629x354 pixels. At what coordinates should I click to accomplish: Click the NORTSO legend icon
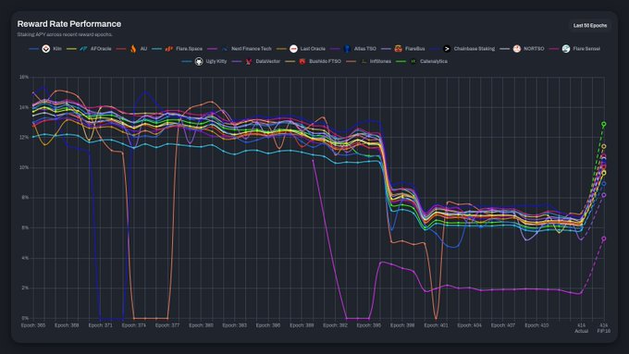517,49
